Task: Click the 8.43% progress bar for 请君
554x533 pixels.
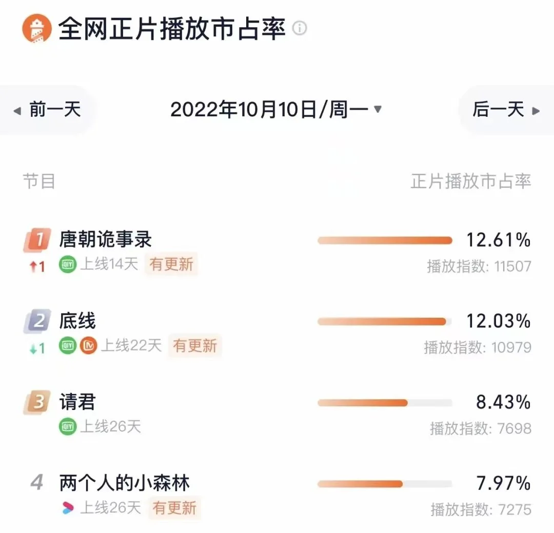Action: point(385,403)
